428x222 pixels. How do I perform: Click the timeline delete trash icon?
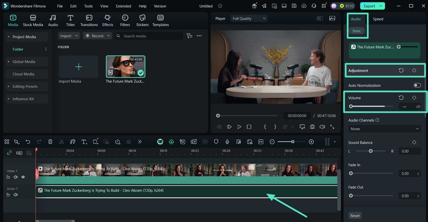click(50, 142)
